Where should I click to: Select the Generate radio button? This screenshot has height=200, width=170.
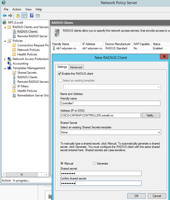pyautogui.click(x=94, y=163)
